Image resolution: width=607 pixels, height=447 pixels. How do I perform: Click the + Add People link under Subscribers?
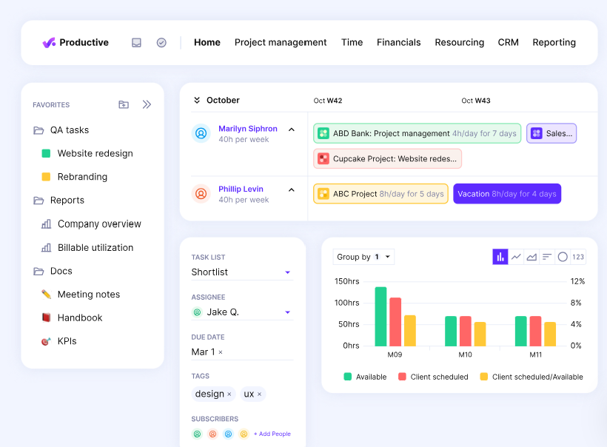tap(272, 434)
